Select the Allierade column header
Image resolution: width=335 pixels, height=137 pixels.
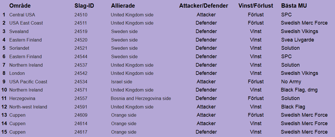[x=123, y=6]
